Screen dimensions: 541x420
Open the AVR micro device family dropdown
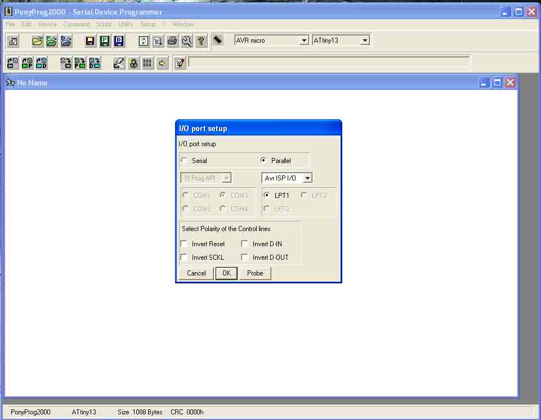click(304, 40)
